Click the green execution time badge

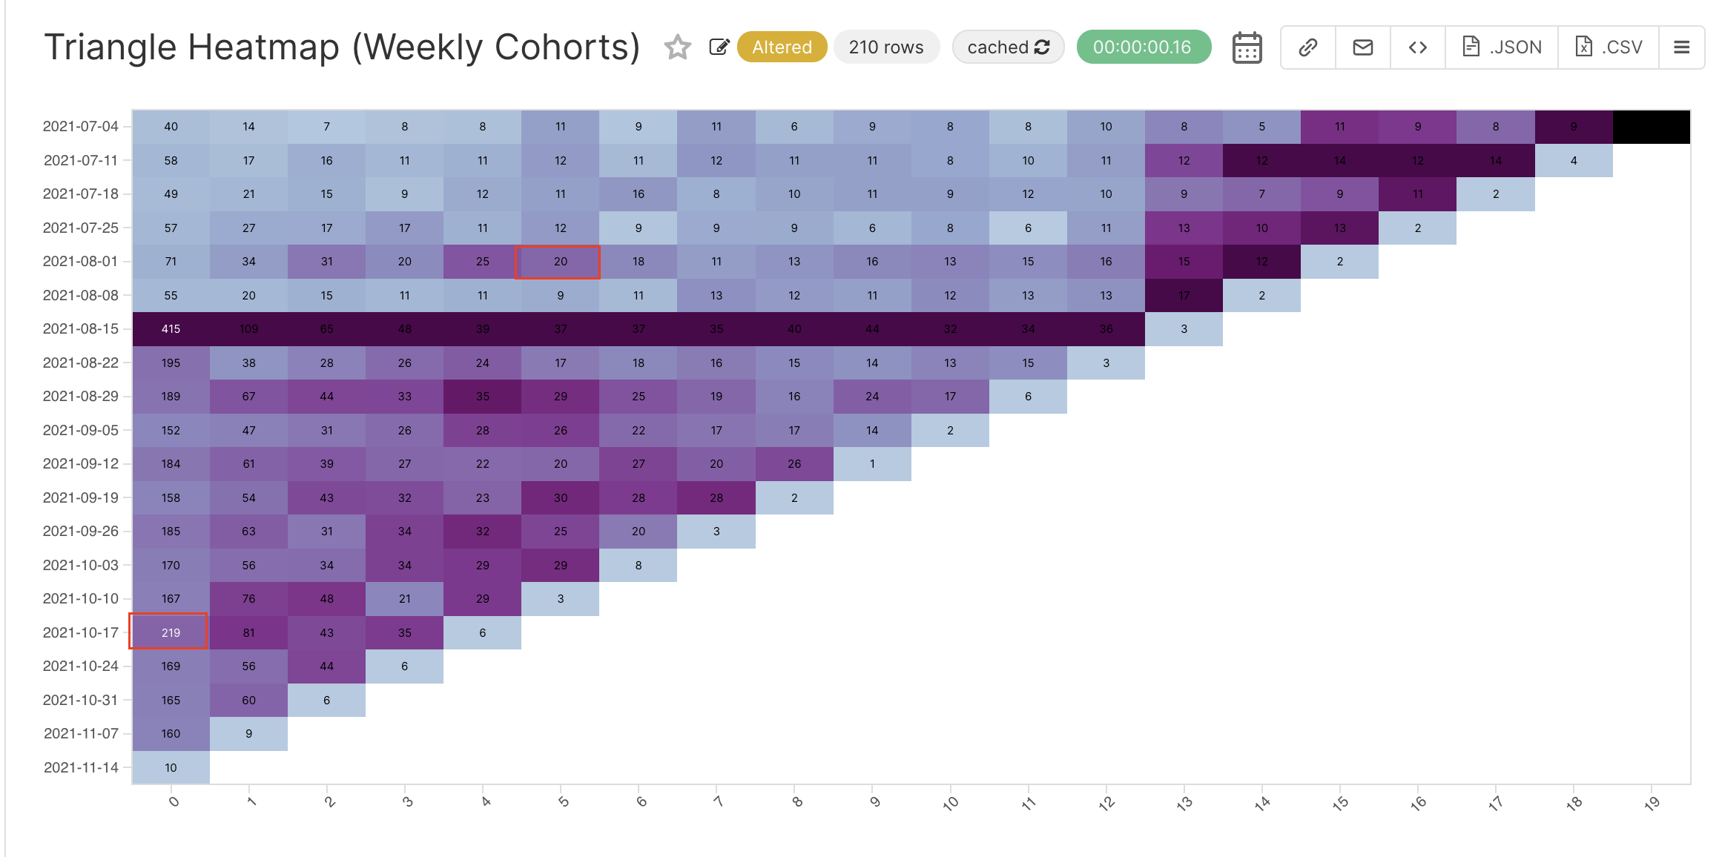point(1144,46)
